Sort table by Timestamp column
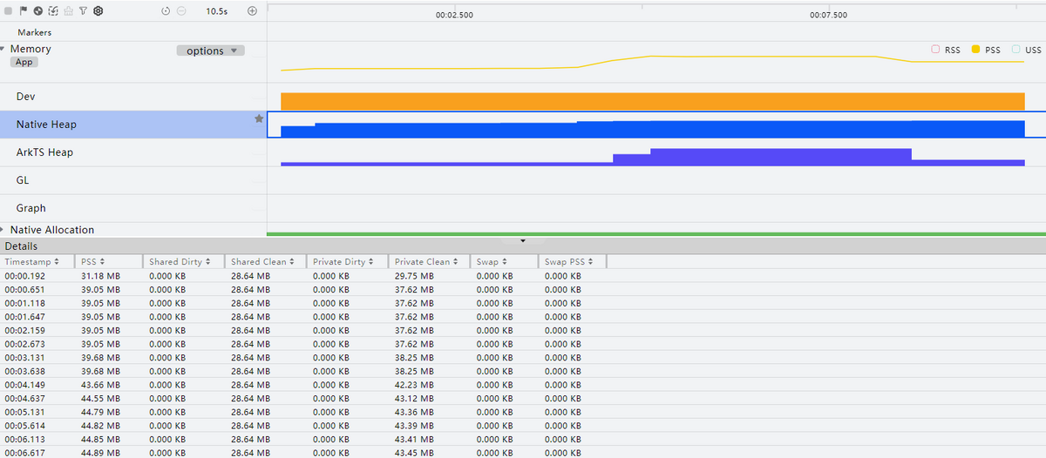The width and height of the screenshot is (1046, 458). (32, 261)
